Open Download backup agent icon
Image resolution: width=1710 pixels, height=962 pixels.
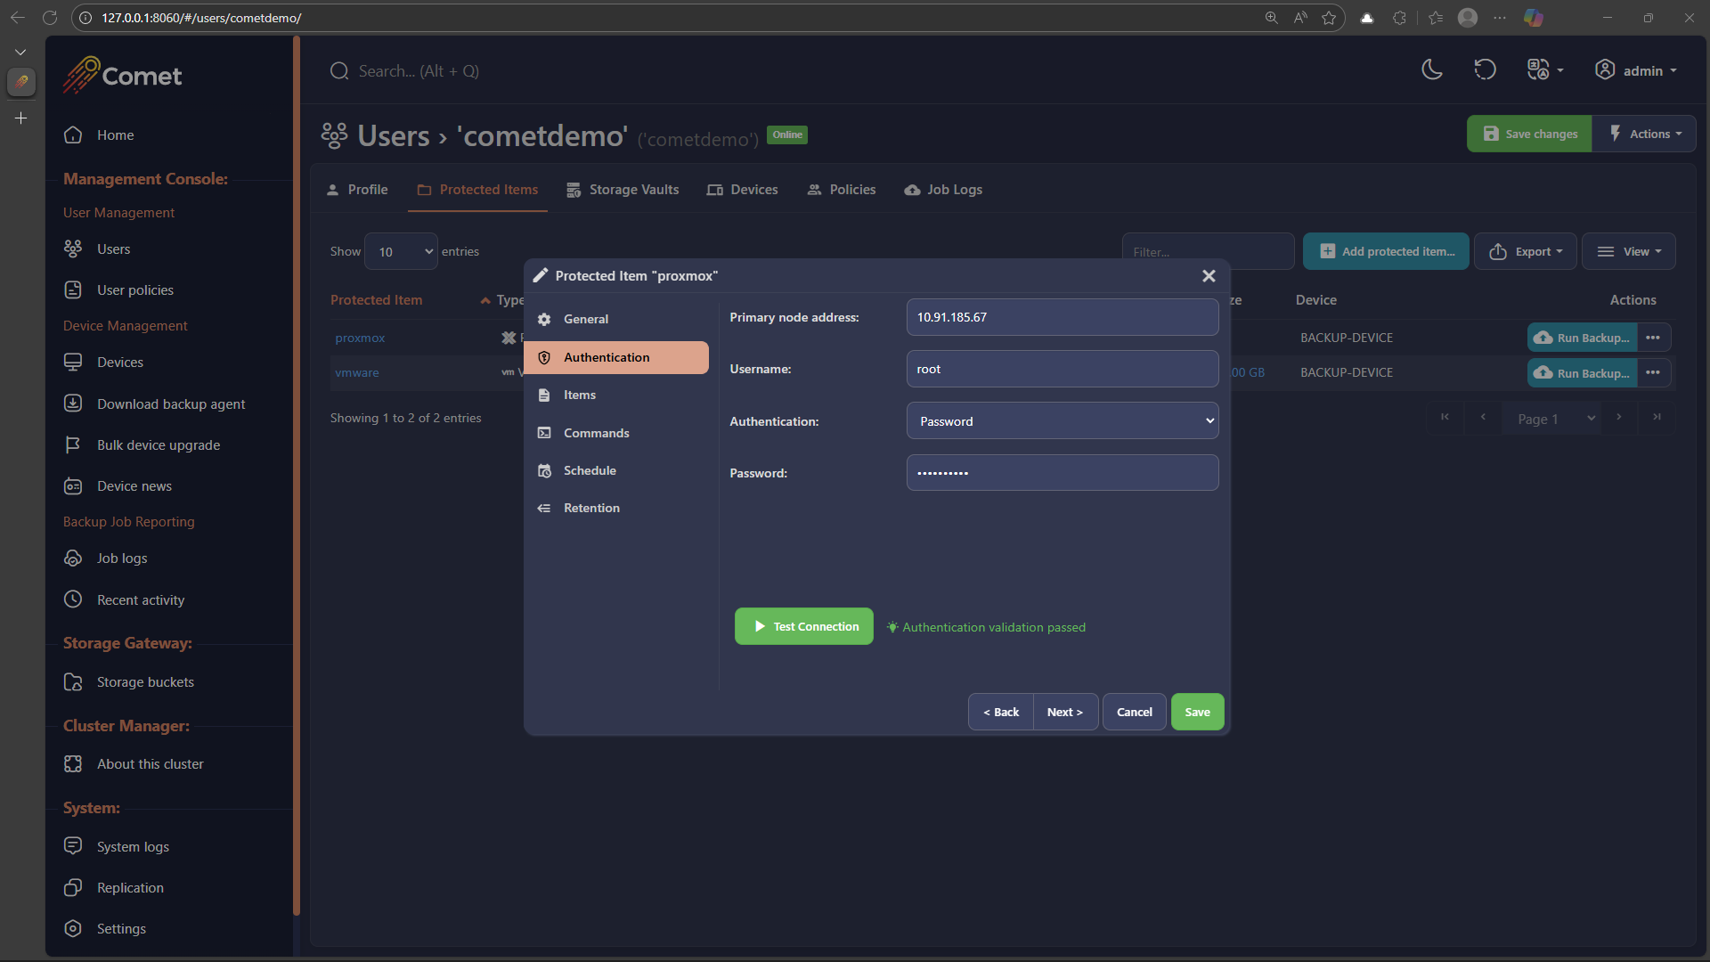pos(73,404)
